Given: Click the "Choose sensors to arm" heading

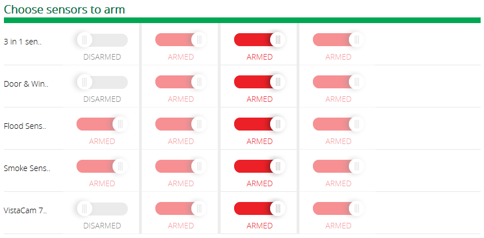Looking at the screenshot, I should point(65,10).
